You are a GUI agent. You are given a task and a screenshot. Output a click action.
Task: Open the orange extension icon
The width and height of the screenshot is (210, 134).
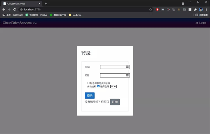[x=179, y=9]
